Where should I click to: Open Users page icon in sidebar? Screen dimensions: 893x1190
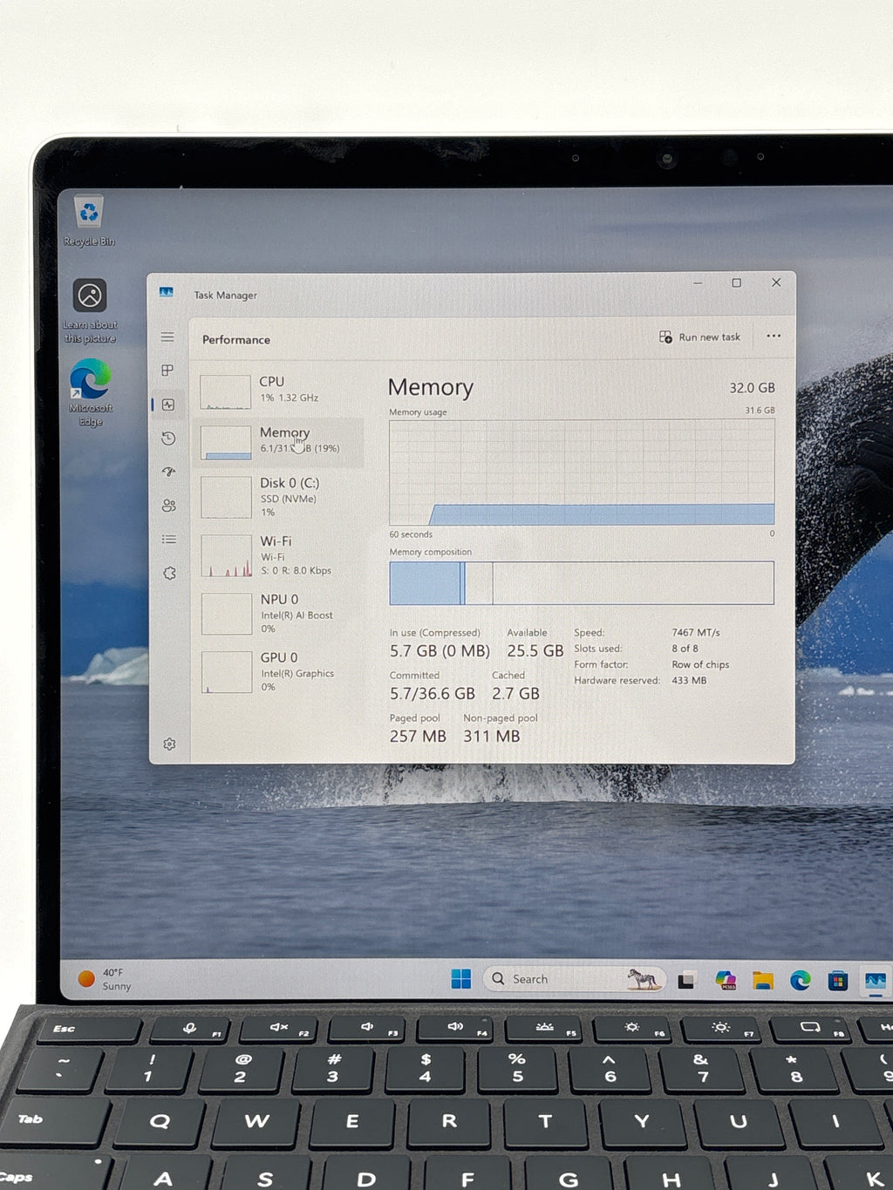coord(168,506)
